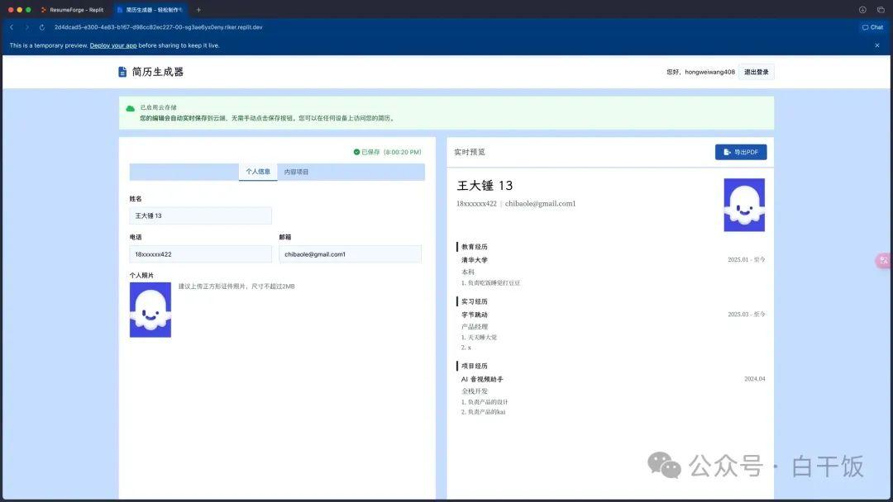The width and height of the screenshot is (893, 502).
Task: Focus the 姓名 input field
Action: [x=200, y=215]
